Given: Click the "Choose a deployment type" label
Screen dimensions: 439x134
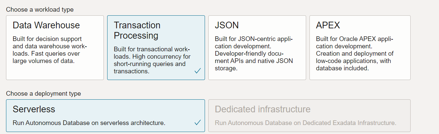Looking at the screenshot, I should [x=43, y=94].
